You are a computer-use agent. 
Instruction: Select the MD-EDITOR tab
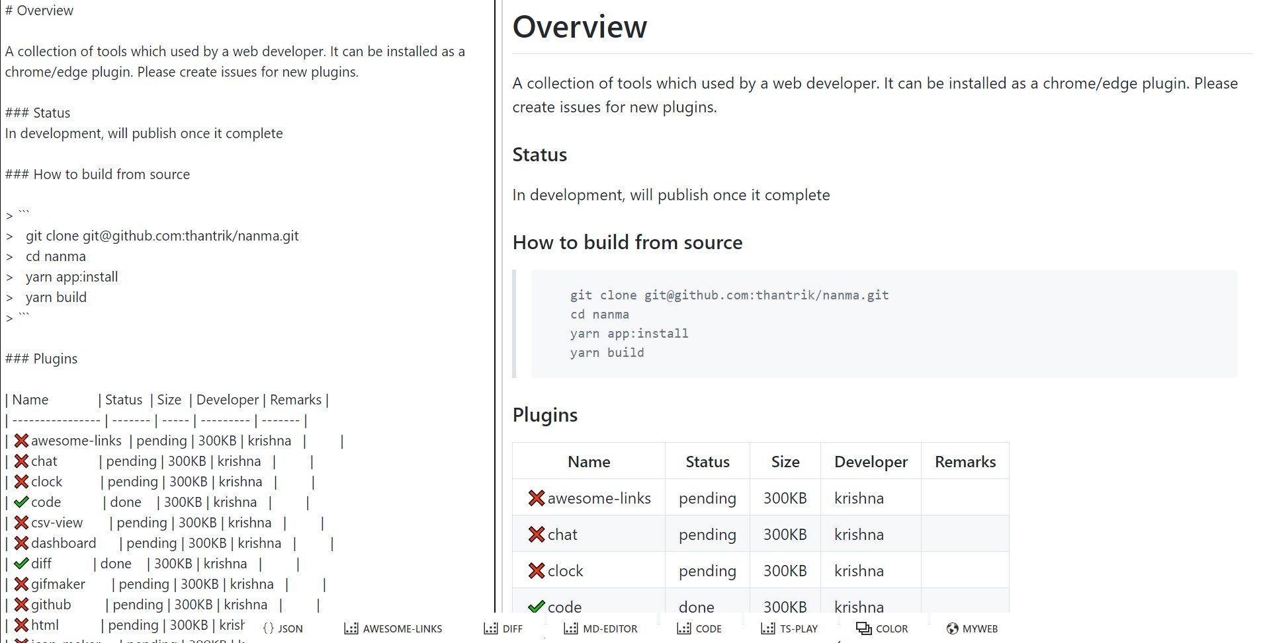click(x=600, y=628)
